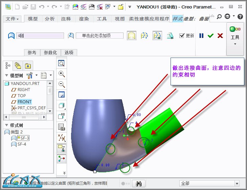Select the model tree navigator tab icon
Screen dimensions: 247x190
coord(8,65)
